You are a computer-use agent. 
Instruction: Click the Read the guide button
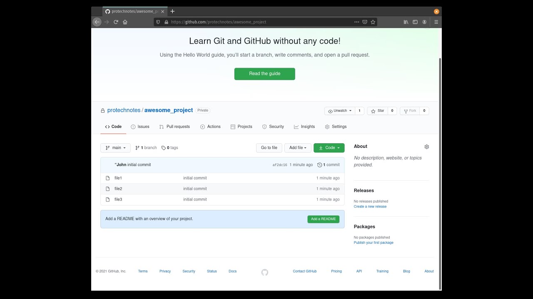(265, 74)
